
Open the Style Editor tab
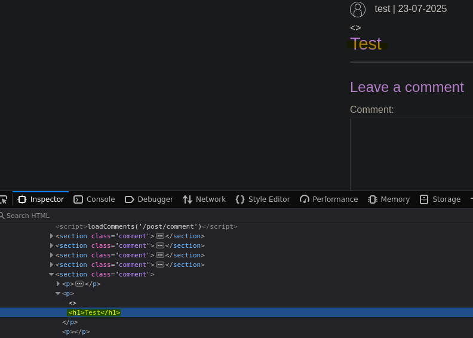263,199
